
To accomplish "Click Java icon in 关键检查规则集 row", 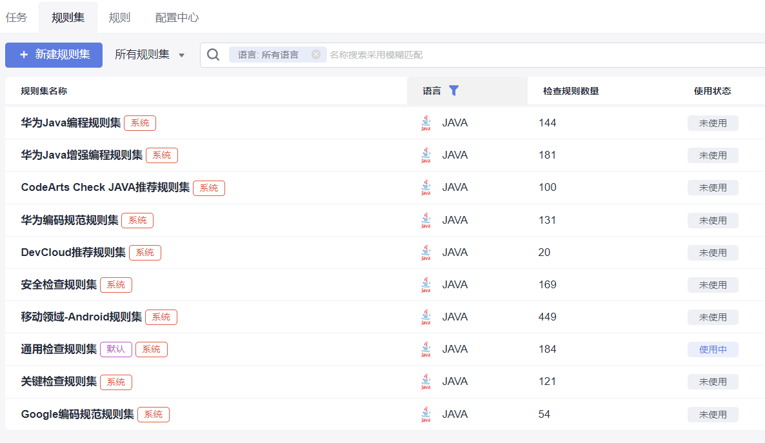I will coord(426,382).
